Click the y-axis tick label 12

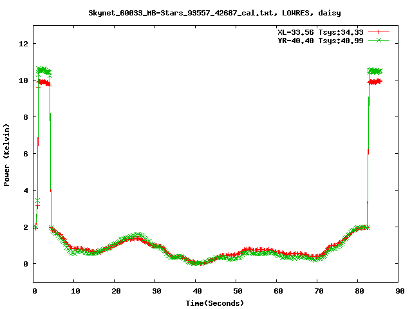(x=23, y=44)
